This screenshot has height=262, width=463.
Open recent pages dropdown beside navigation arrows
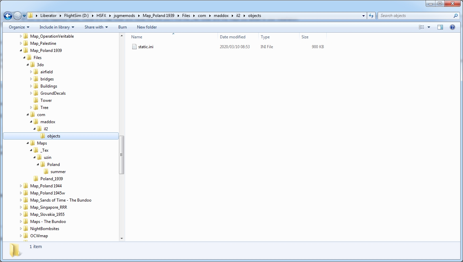tap(24, 16)
